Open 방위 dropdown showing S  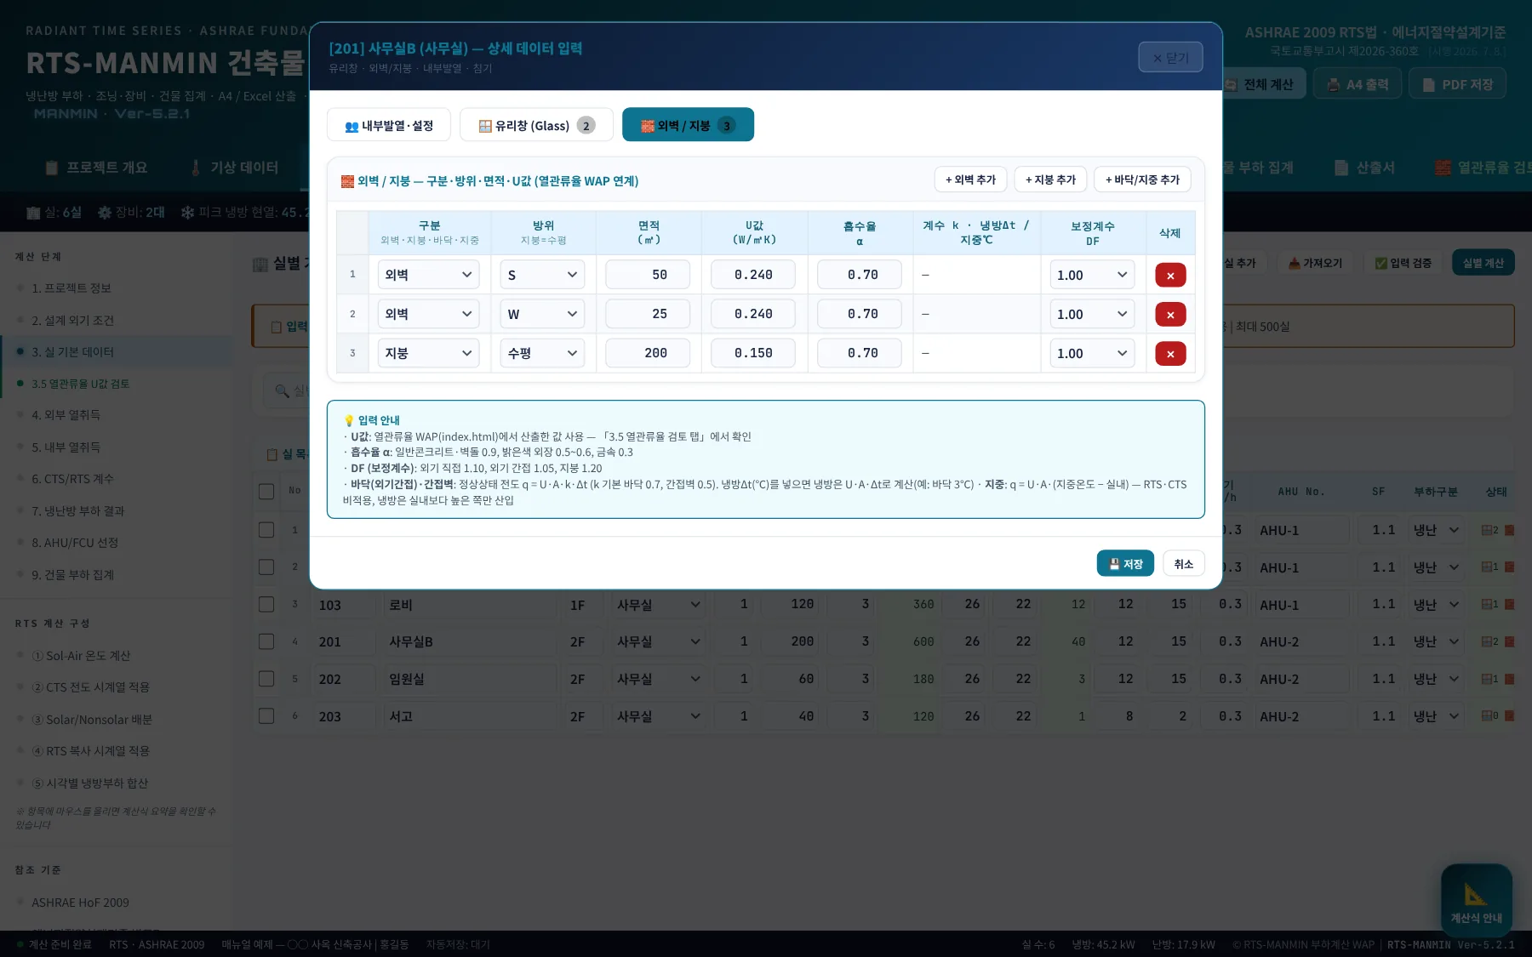coord(542,275)
